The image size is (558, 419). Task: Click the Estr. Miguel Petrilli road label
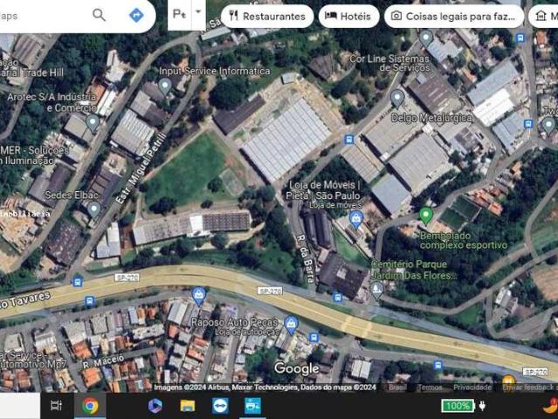[x=141, y=168]
